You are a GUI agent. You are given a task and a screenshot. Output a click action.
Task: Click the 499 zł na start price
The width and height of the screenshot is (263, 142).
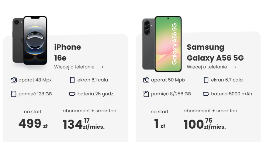[33, 124]
